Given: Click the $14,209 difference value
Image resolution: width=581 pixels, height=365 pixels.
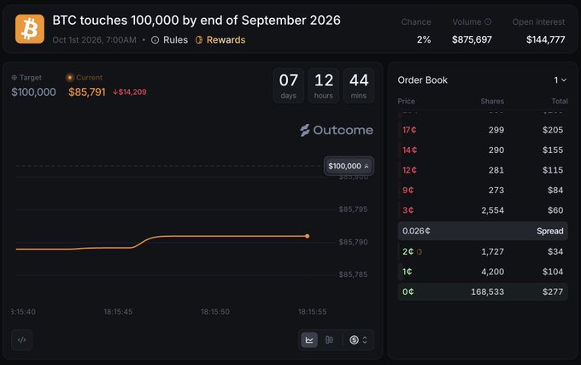Looking at the screenshot, I should 130,92.
